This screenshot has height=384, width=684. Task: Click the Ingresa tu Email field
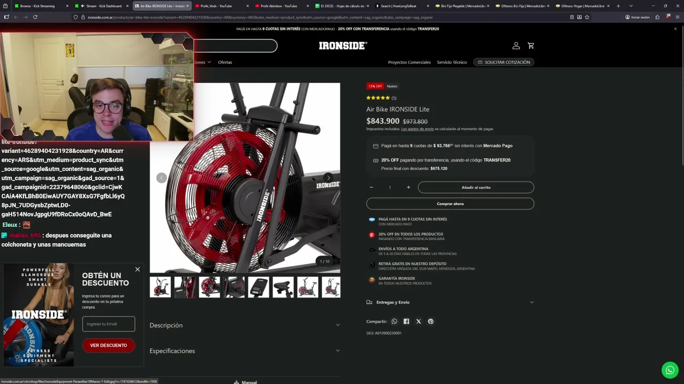[108, 324]
